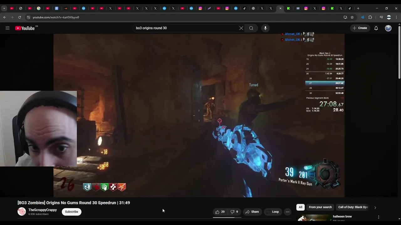The height and width of the screenshot is (225, 401).
Task: Close the active YouTube tab
Action: pos(280,8)
